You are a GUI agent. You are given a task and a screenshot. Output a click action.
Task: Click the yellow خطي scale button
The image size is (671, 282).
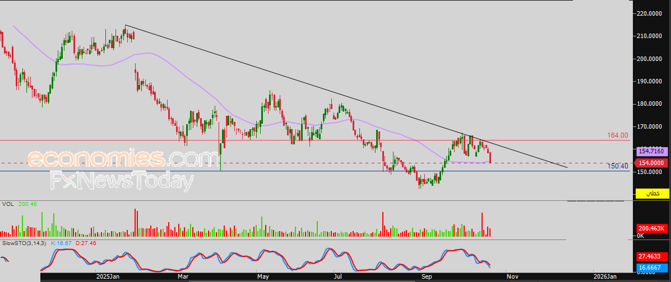pos(652,193)
